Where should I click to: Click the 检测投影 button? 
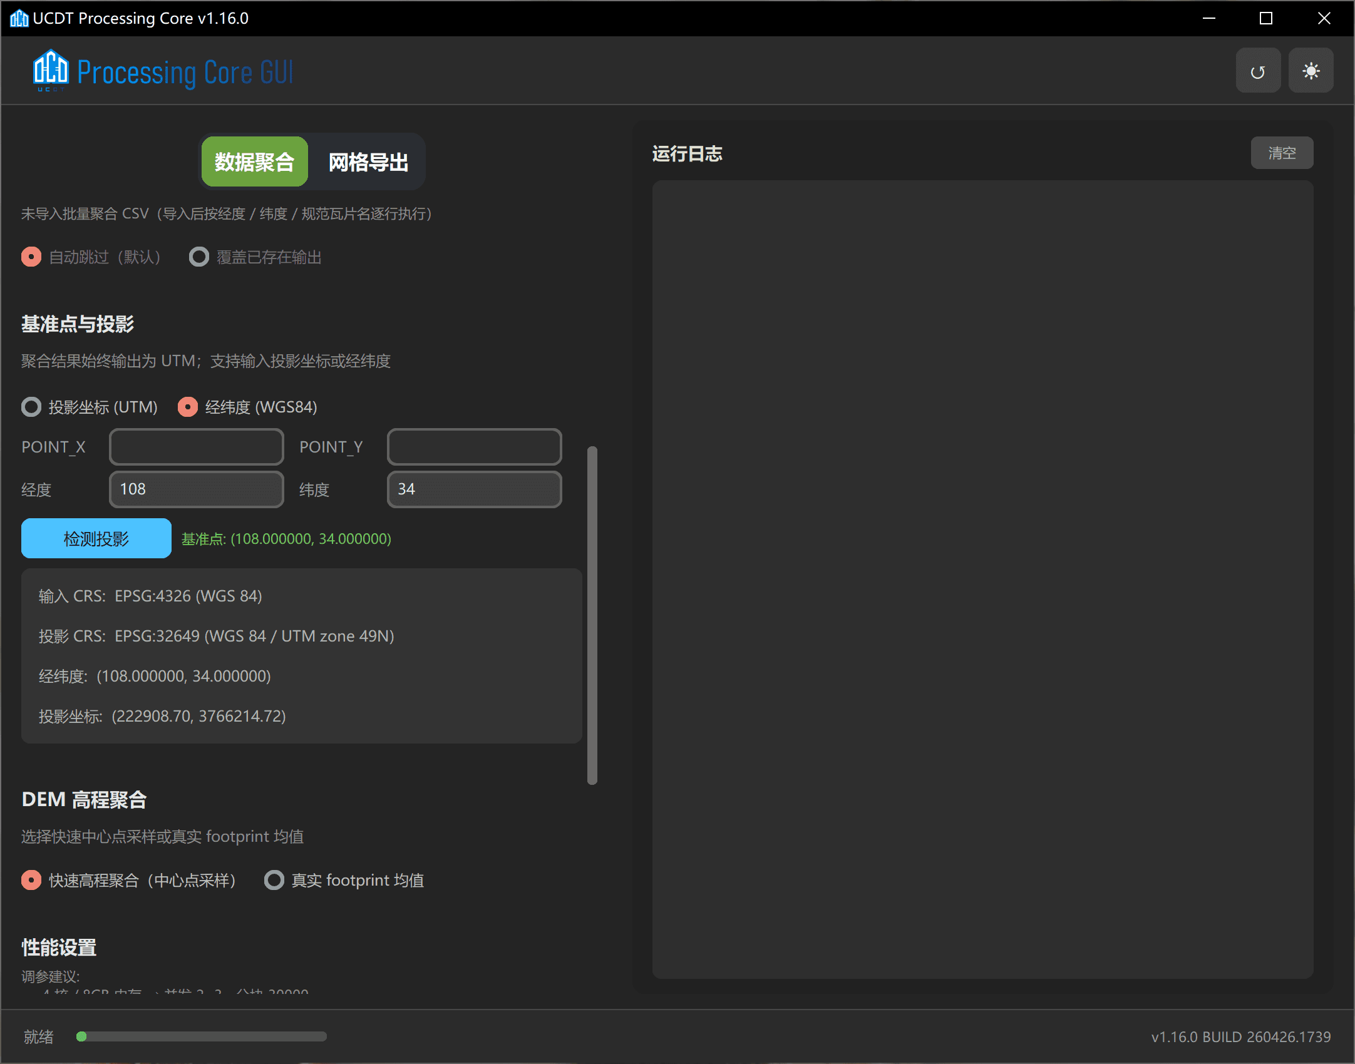coord(96,538)
